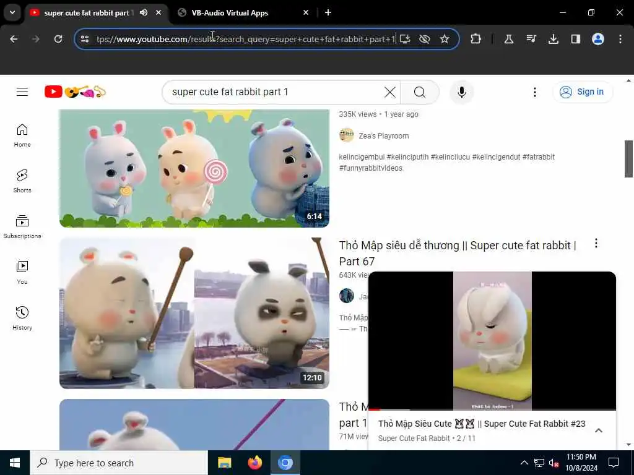Open the Part 67 video title
Viewport: 634px width, 475px height.
[x=458, y=253]
